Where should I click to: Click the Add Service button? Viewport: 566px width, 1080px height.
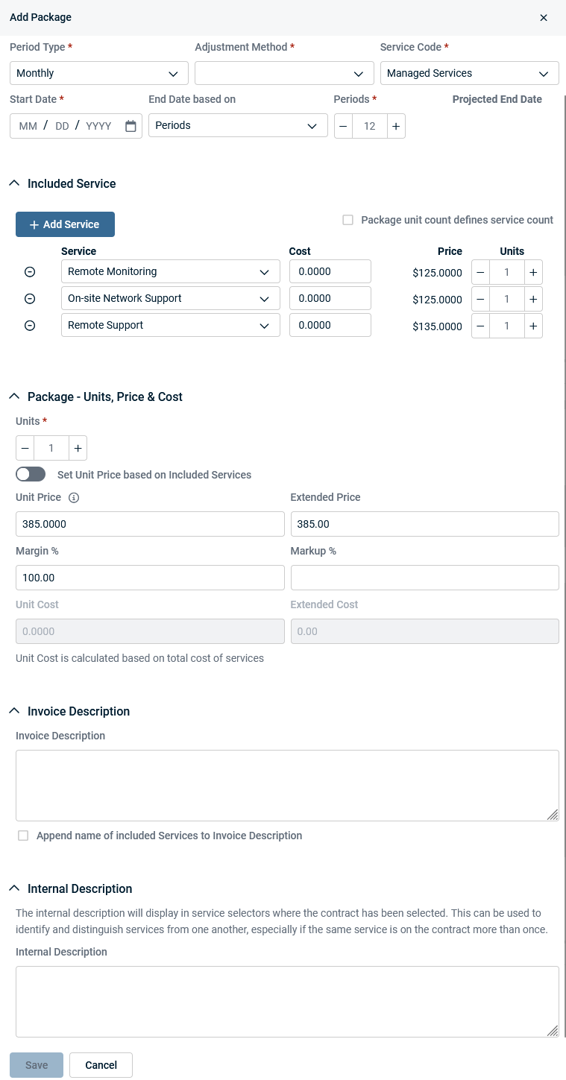[65, 224]
